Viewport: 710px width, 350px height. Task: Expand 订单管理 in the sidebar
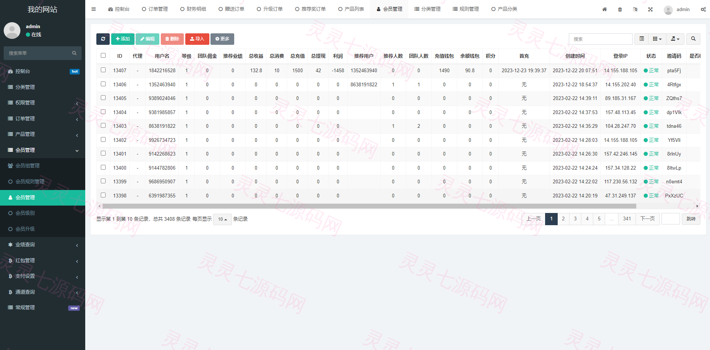pyautogui.click(x=43, y=119)
